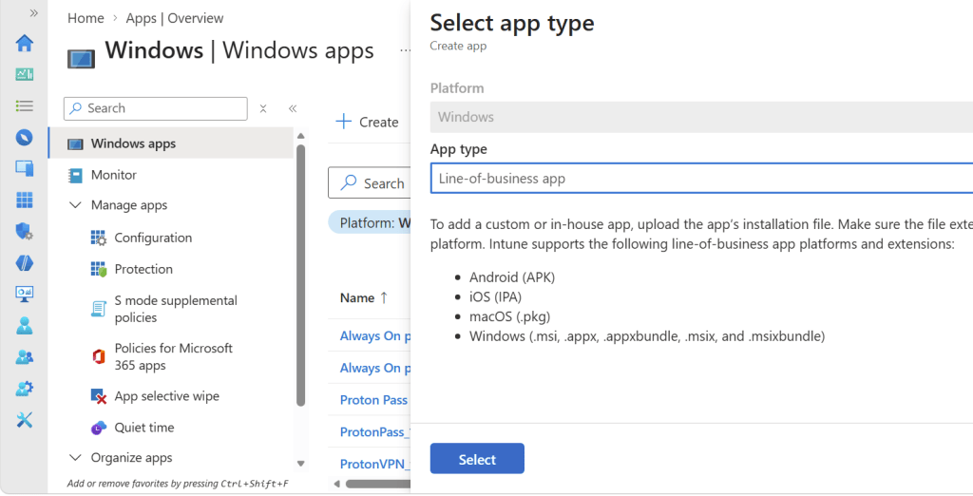Image resolution: width=973 pixels, height=496 pixels.
Task: Collapse the Organize apps section
Action: 75,457
